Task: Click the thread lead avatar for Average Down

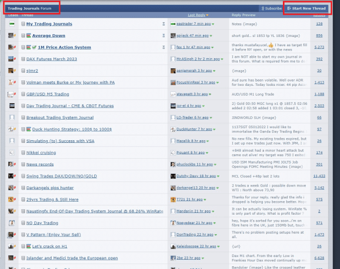Action: point(11,35)
